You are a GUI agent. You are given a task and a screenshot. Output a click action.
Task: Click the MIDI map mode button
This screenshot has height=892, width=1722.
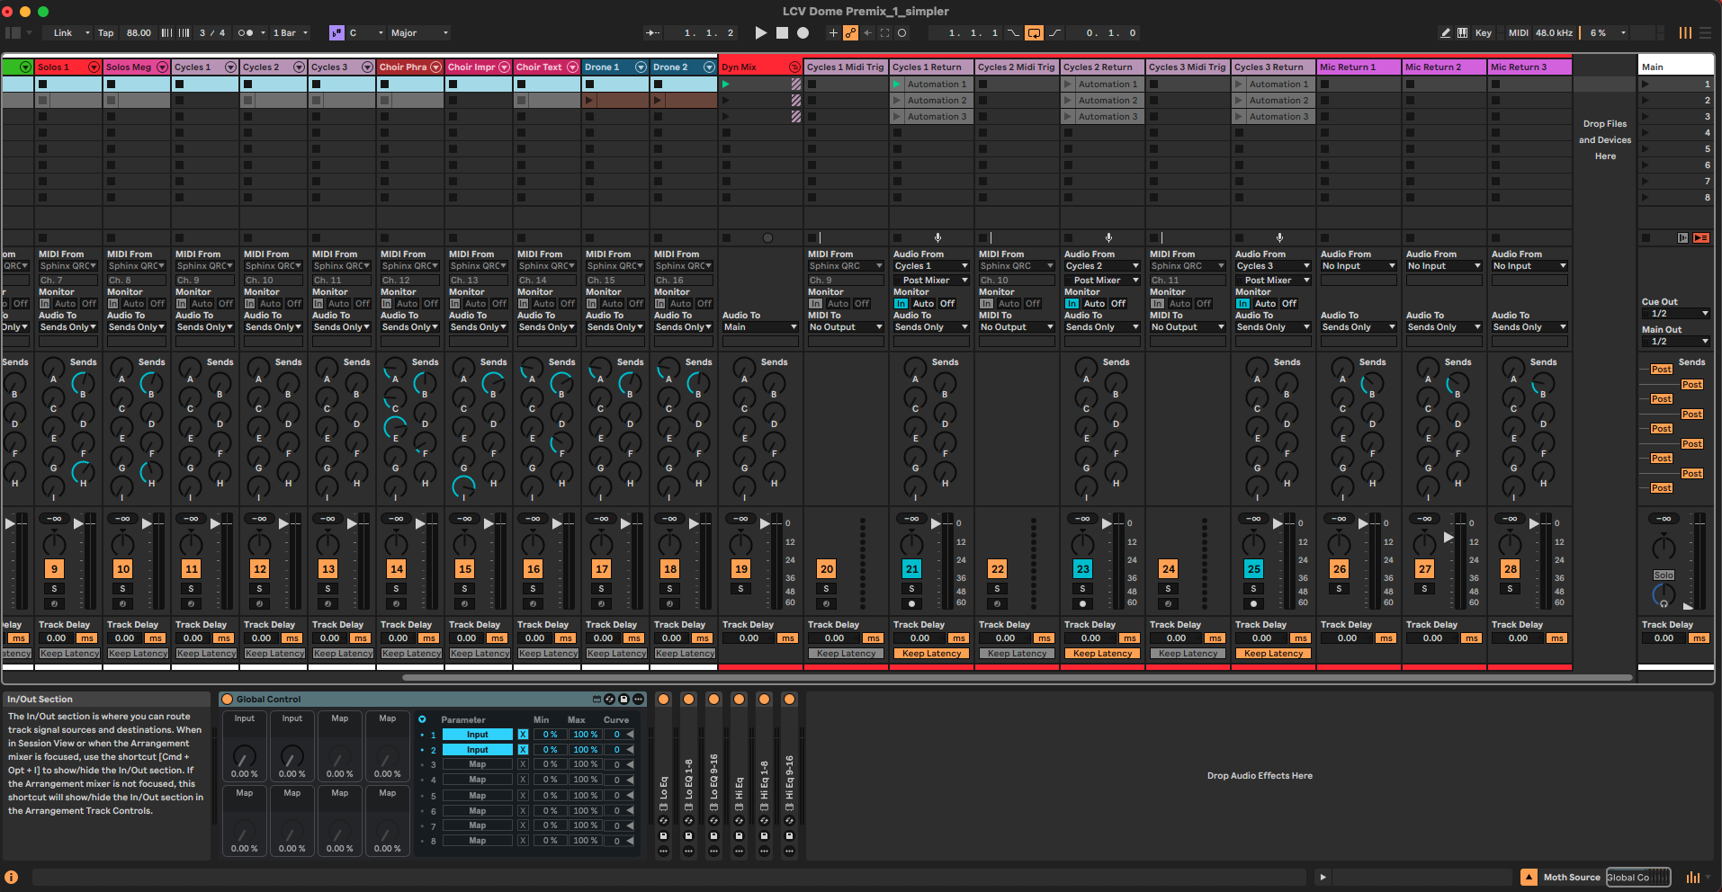pyautogui.click(x=1518, y=33)
